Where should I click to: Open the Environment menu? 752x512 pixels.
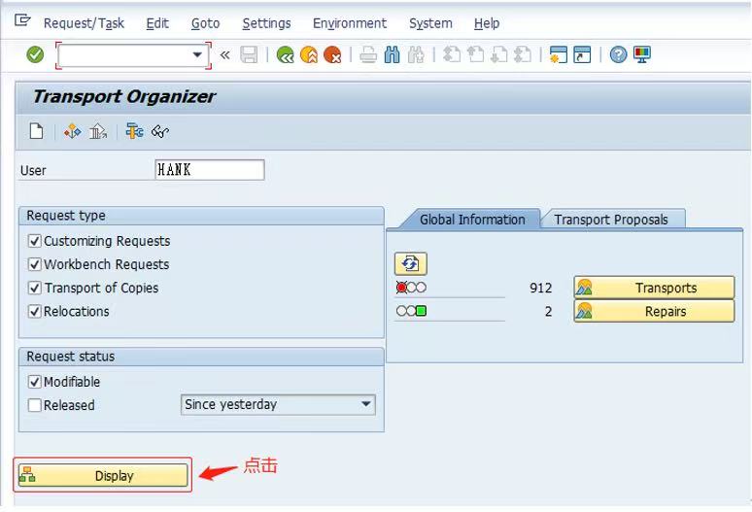click(349, 23)
